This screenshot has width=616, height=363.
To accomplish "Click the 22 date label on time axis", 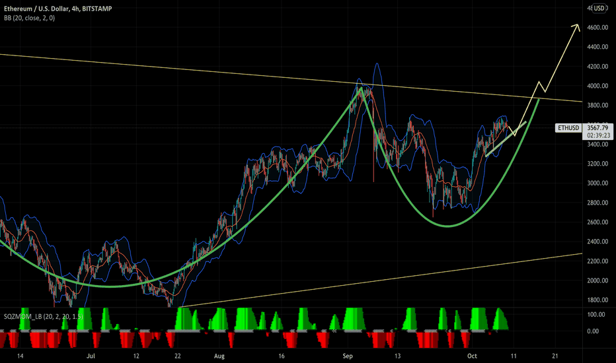I will click(x=178, y=356).
